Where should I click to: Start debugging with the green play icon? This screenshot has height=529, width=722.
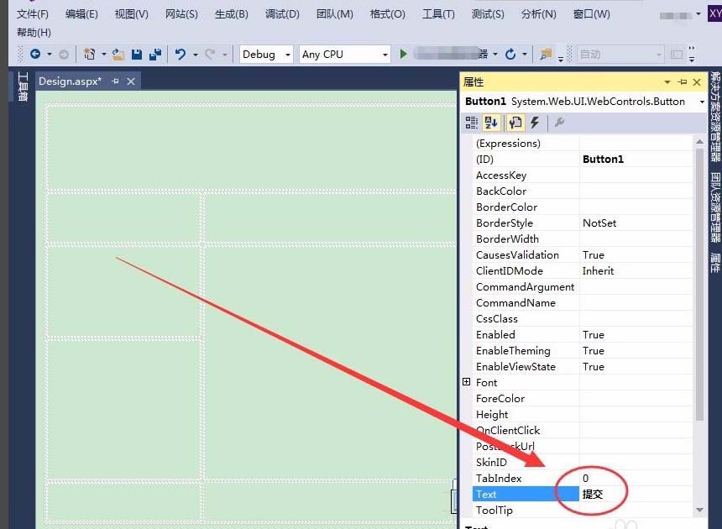point(404,54)
